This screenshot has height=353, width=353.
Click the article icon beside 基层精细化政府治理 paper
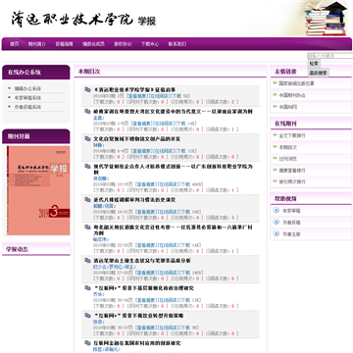87,288
